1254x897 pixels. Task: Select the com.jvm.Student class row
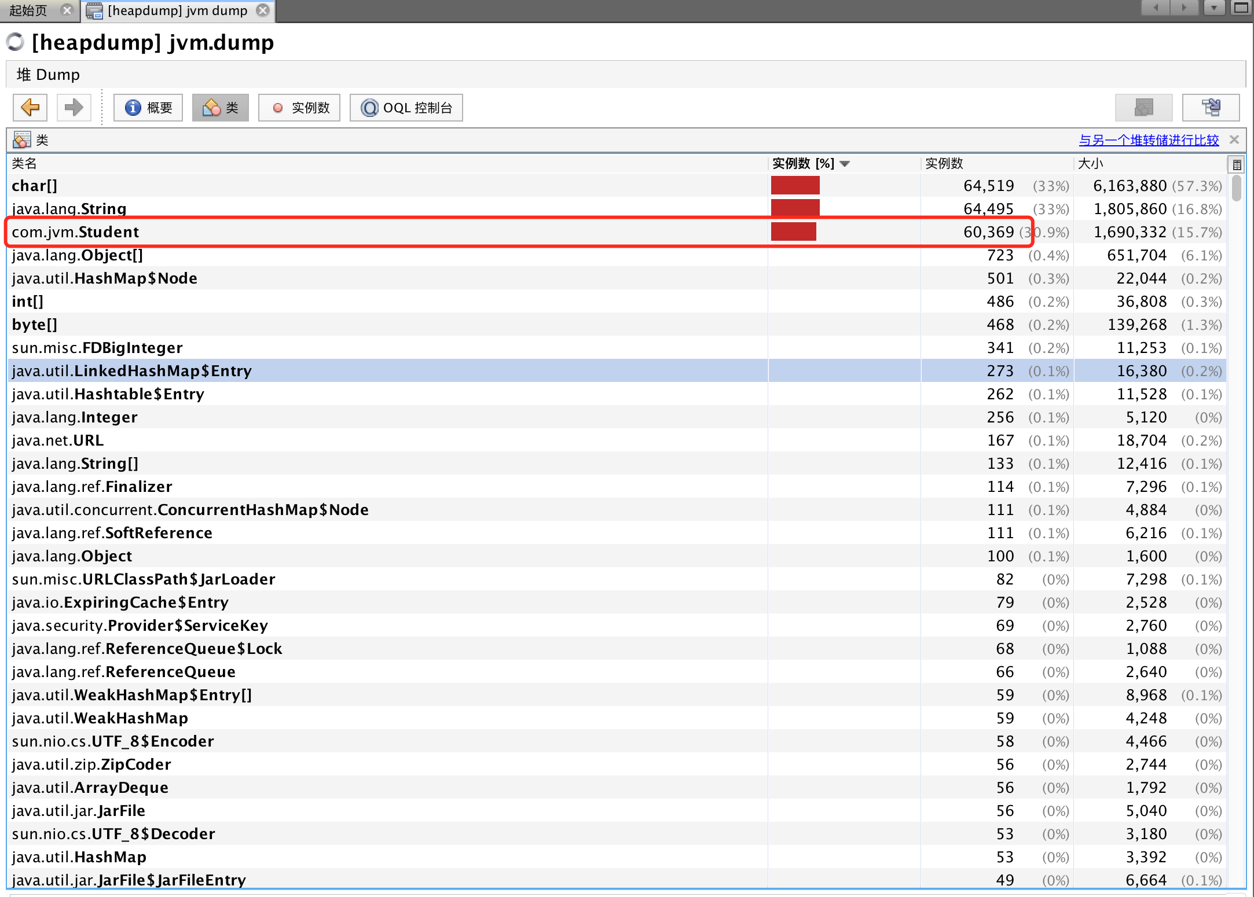[x=75, y=232]
